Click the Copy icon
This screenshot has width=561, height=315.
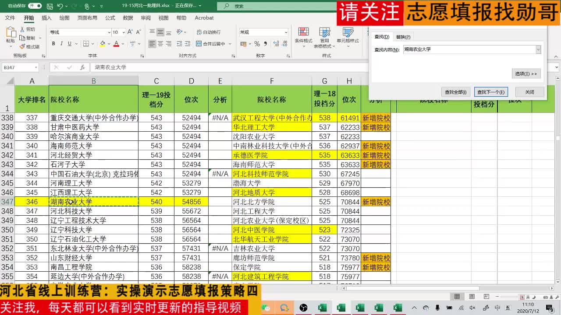coord(23,38)
